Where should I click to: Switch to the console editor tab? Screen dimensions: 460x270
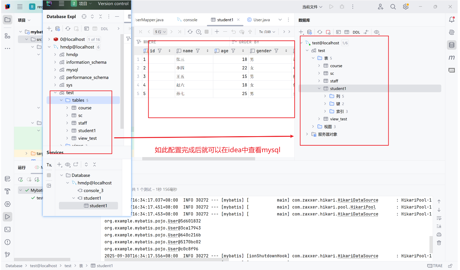(187, 20)
